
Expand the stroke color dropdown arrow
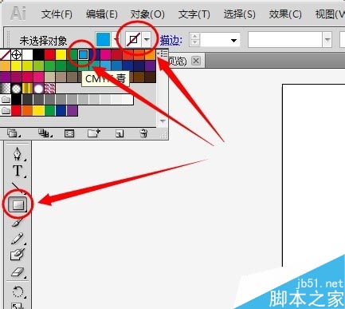tap(147, 40)
